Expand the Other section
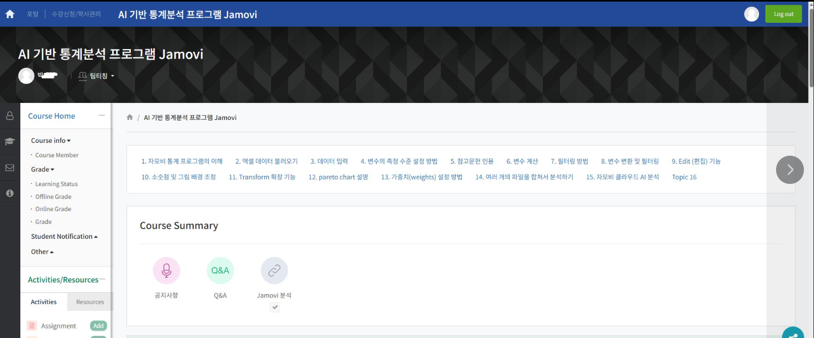Viewport: 814px width, 338px height. (x=42, y=252)
